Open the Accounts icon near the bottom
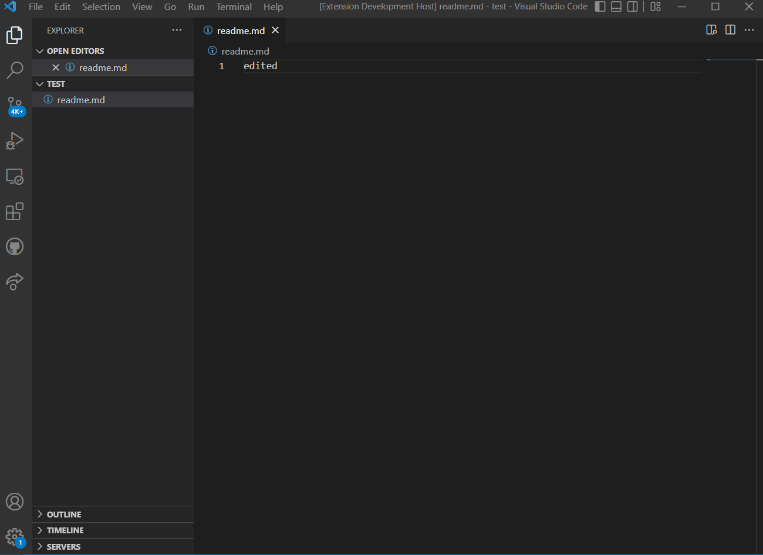Viewport: 763px width, 555px height. click(x=15, y=502)
